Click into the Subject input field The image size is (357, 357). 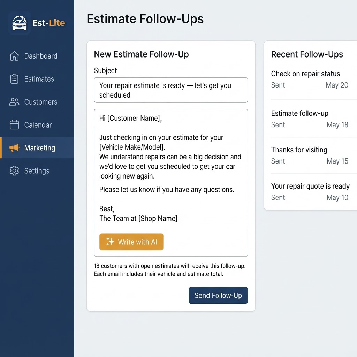pyautogui.click(x=171, y=90)
